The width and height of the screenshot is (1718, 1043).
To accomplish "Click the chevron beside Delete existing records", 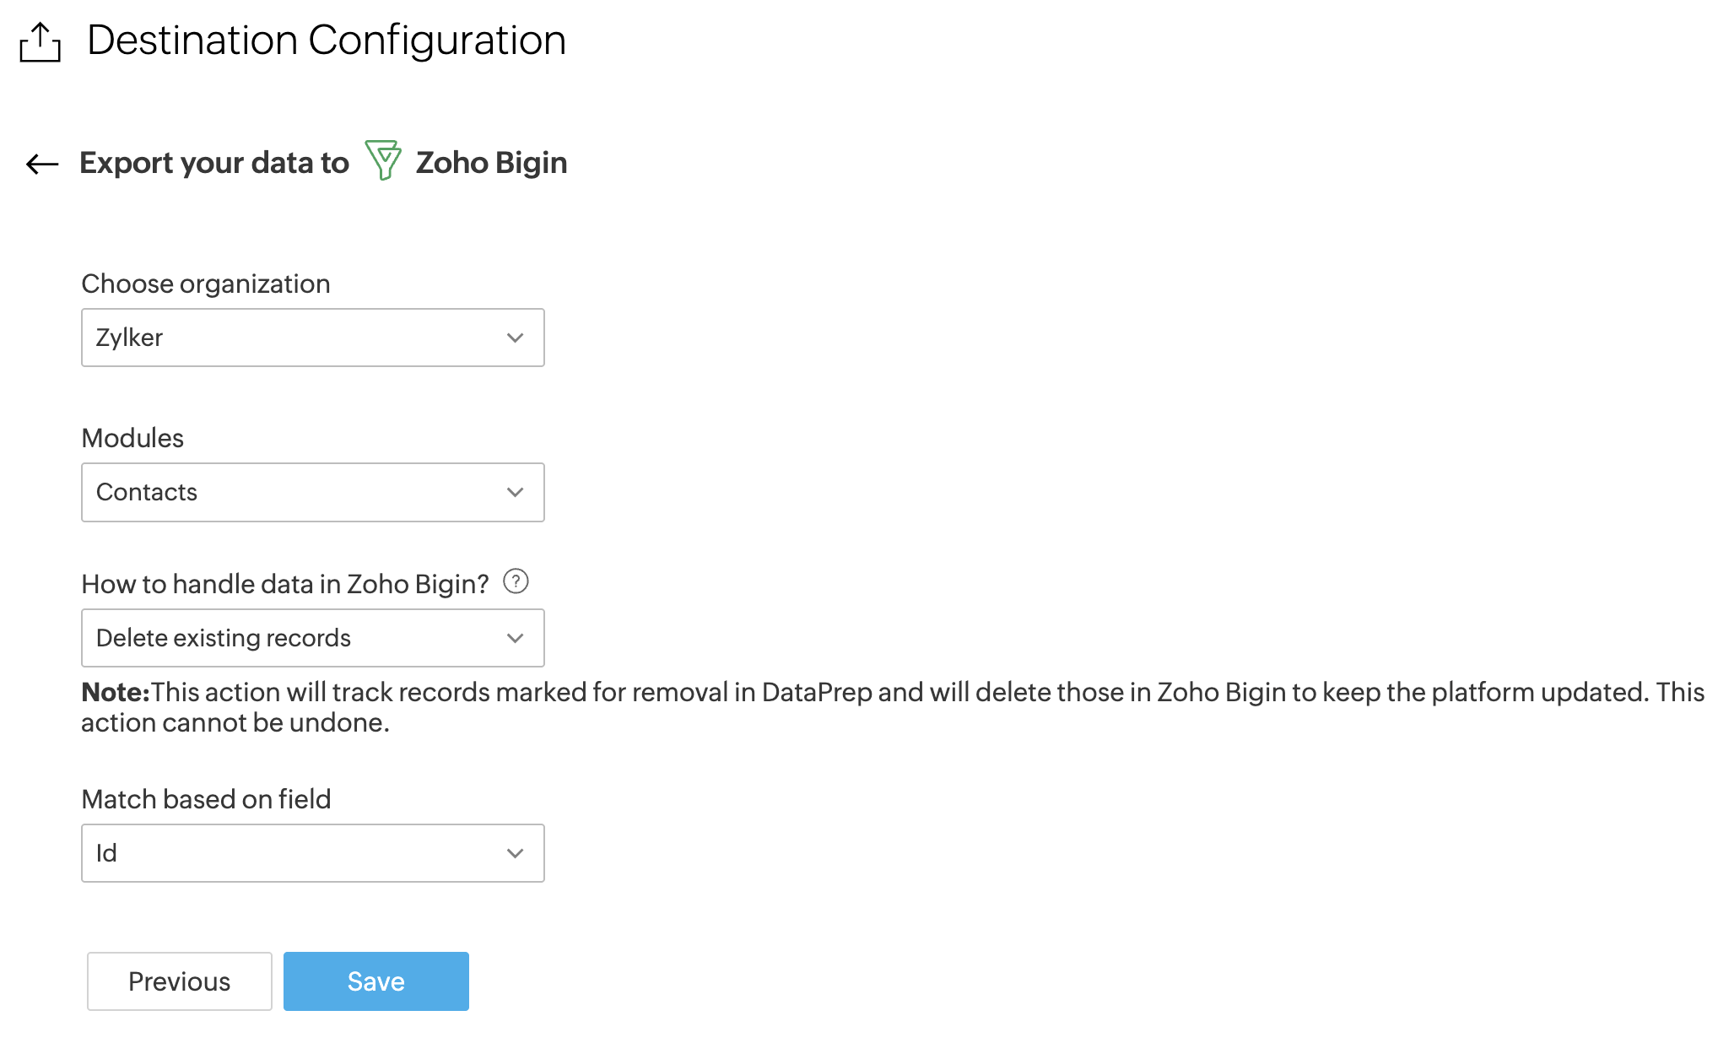I will (x=516, y=638).
